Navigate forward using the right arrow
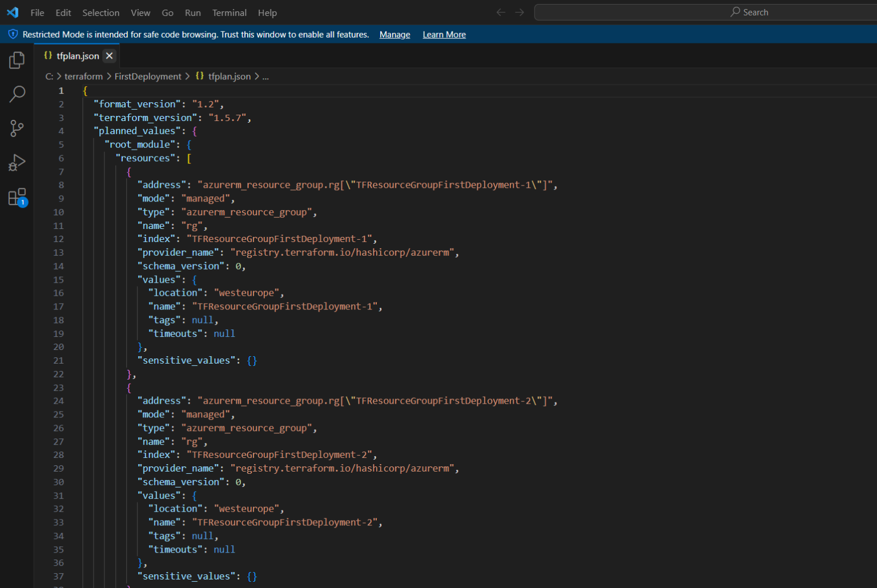 (x=520, y=11)
